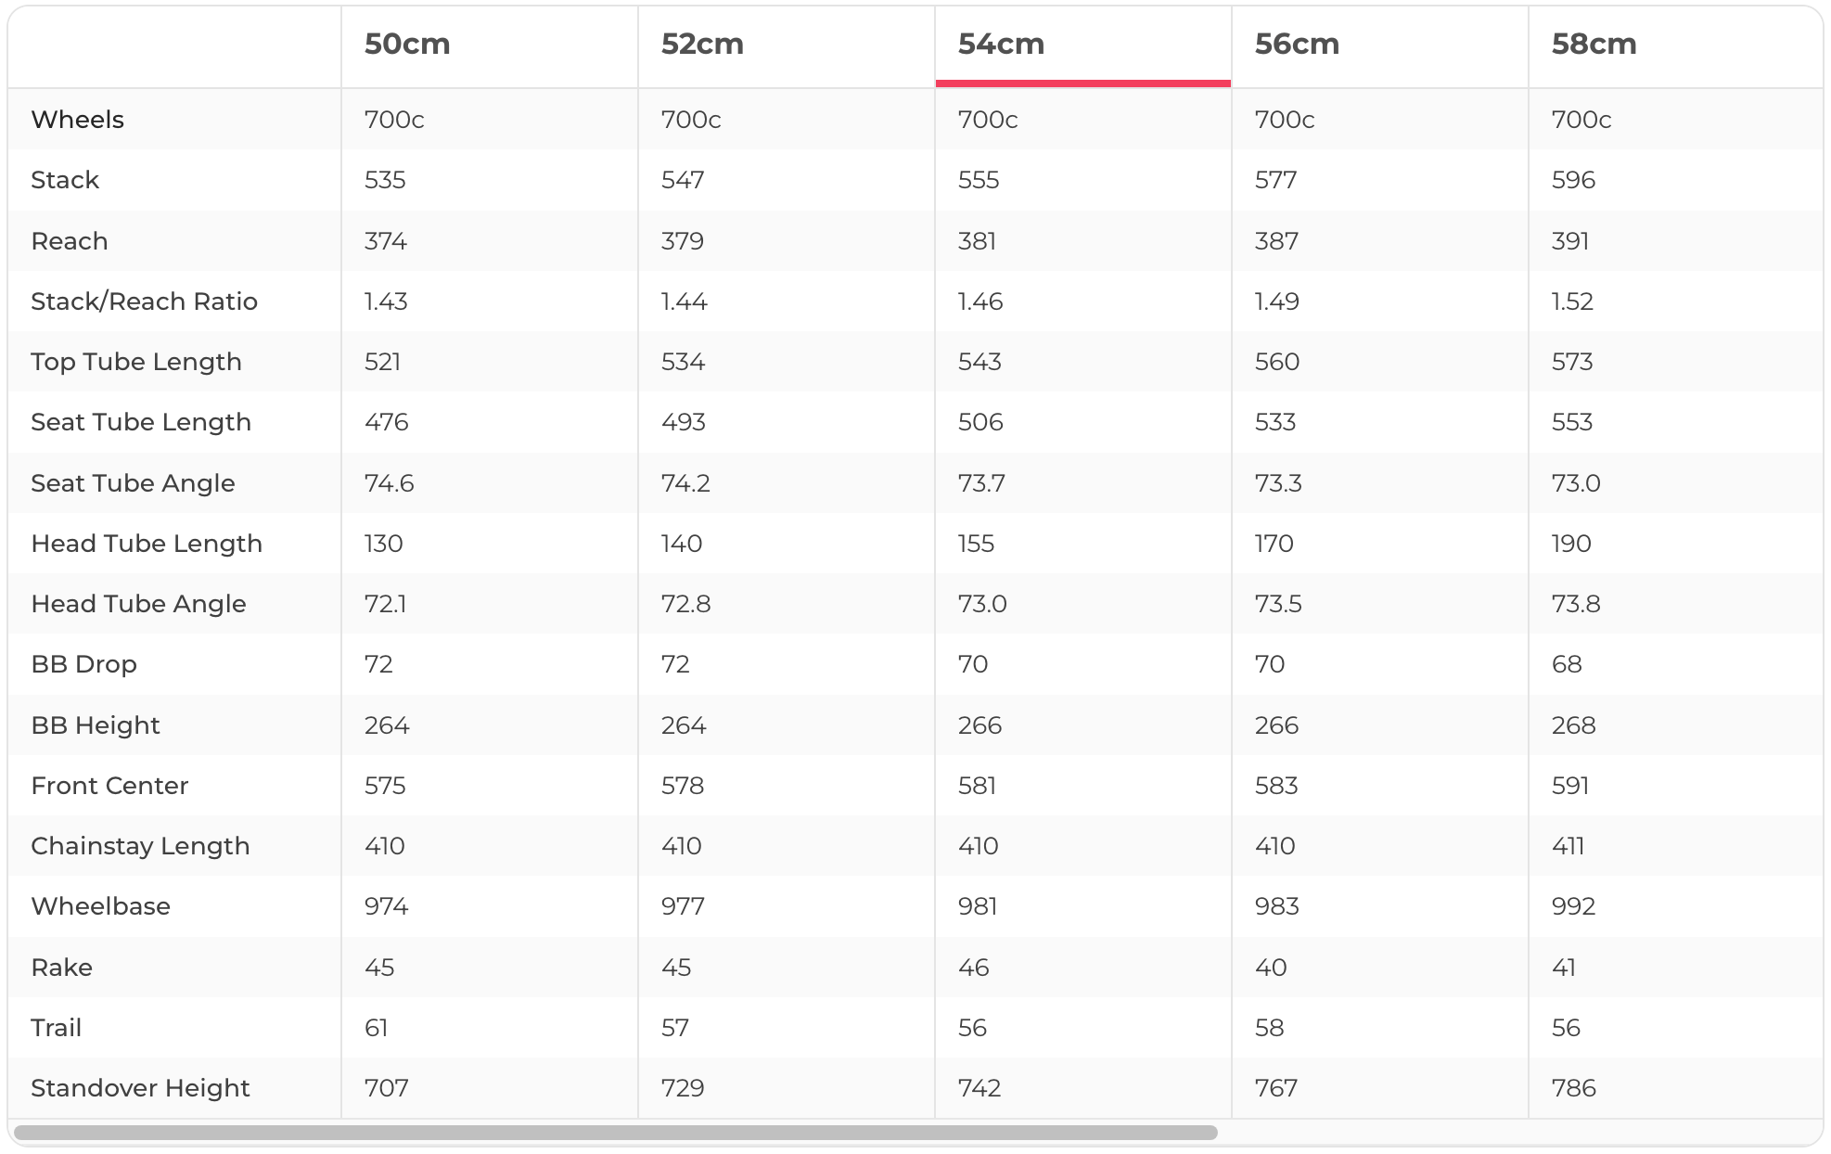
Task: Select the BB Drop row label
Action: [84, 664]
